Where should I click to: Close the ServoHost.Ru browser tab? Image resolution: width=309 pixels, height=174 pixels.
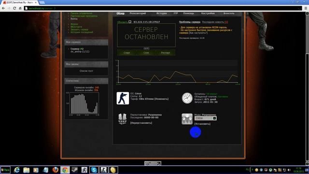tap(36, 2)
